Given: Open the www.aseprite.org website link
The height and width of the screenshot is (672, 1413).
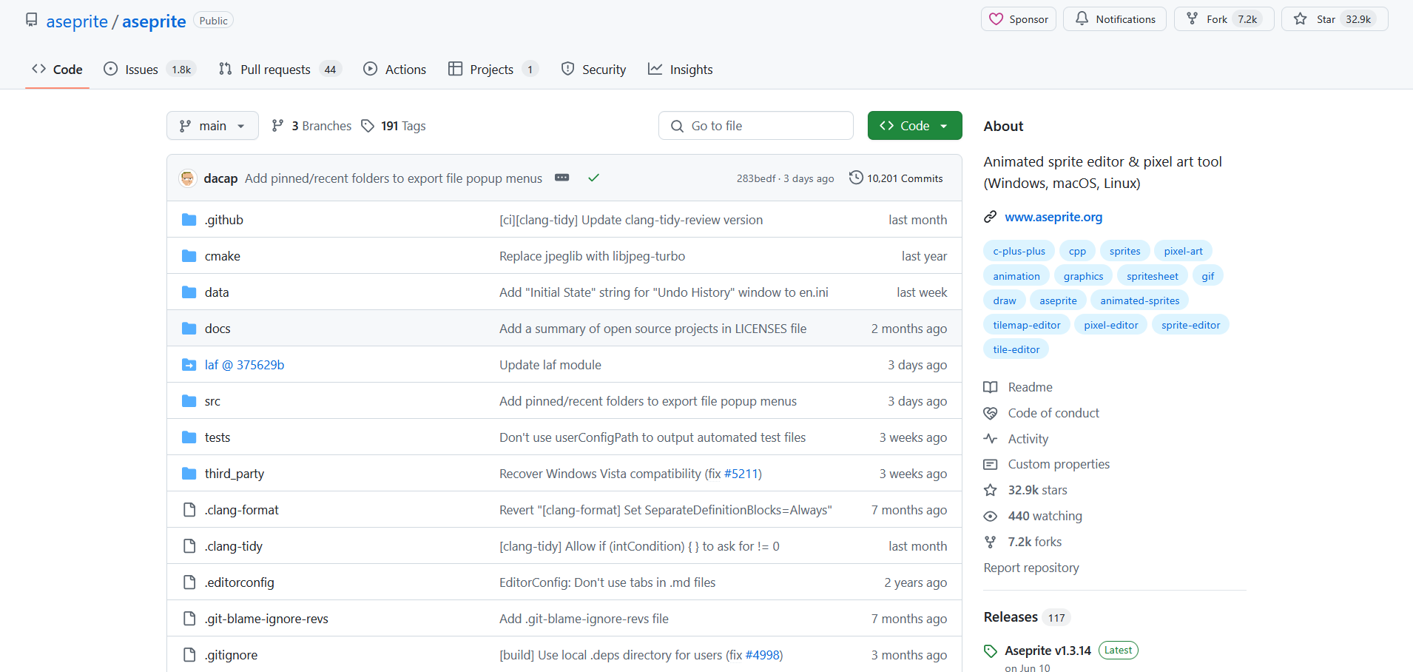Looking at the screenshot, I should (1053, 217).
